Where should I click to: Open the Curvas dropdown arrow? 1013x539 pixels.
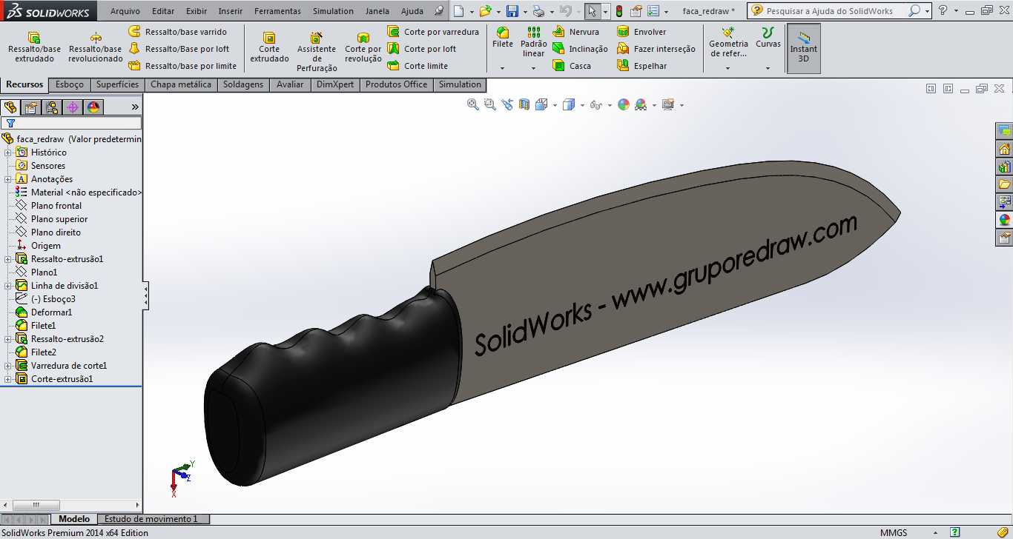[x=768, y=68]
